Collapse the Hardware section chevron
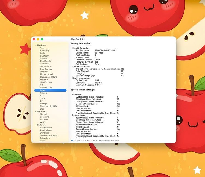This screenshot has height=177, width=205. 36,45
